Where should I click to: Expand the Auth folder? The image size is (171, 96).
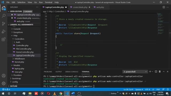coord(18,42)
